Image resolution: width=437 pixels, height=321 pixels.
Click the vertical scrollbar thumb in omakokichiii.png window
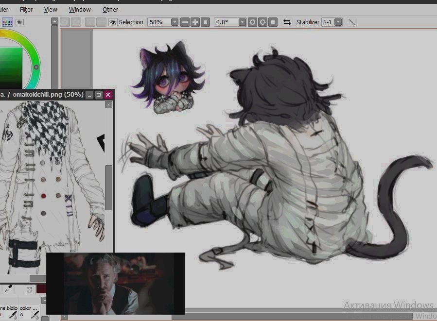tap(109, 187)
